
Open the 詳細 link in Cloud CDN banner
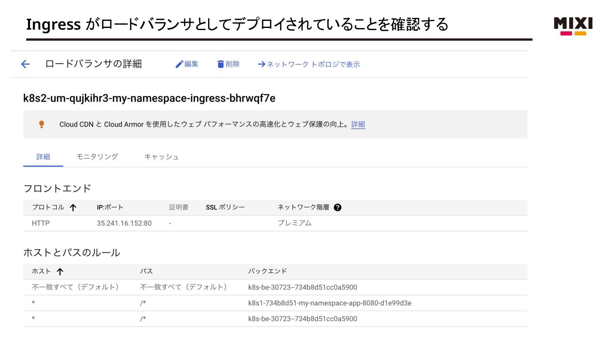pos(358,124)
